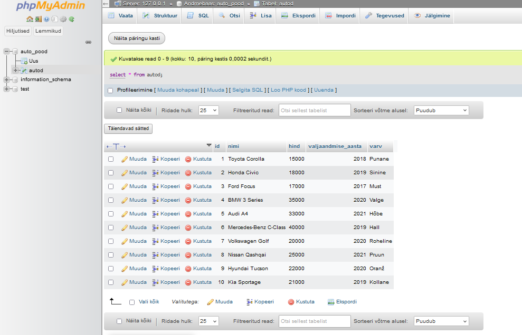Click the Selgita SQL link
This screenshot has width=522, height=335.
[x=248, y=90]
